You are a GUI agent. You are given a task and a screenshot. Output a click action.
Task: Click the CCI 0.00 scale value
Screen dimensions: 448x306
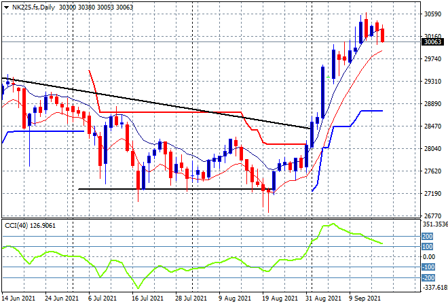429,257
